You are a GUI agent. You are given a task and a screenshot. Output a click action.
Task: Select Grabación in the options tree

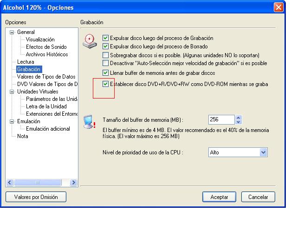pos(29,69)
